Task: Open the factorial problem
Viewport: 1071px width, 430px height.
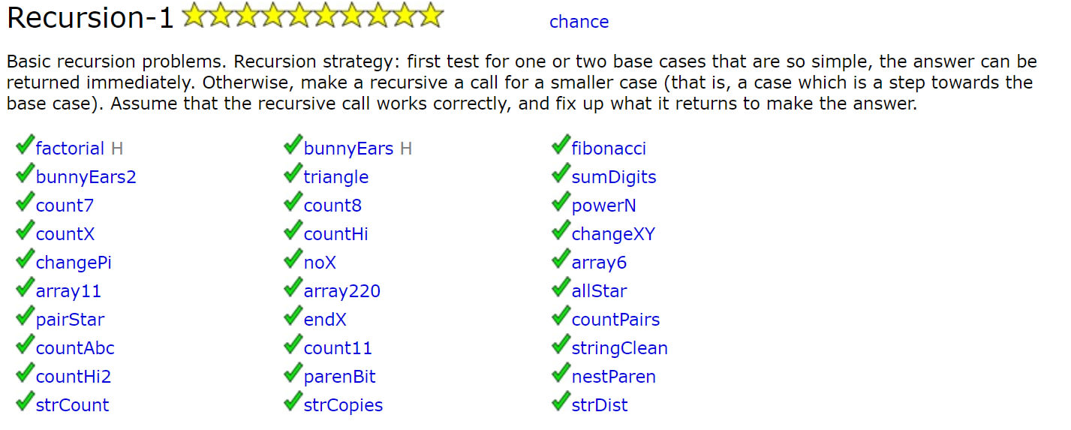Action: tap(70, 149)
